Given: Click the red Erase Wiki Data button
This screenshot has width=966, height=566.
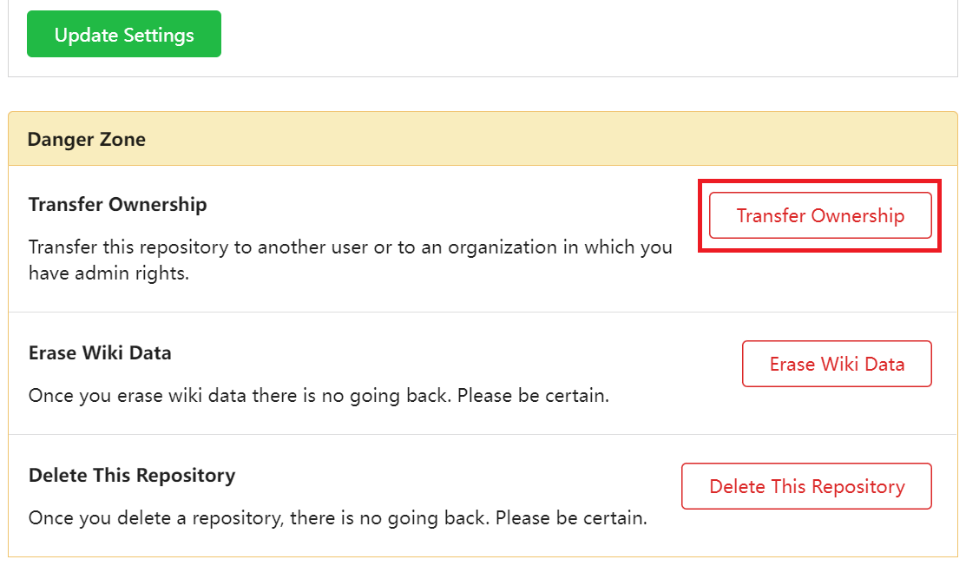Looking at the screenshot, I should tap(837, 364).
